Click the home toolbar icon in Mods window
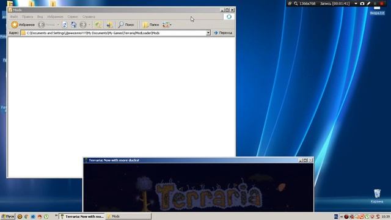Image resolution: width=391 pixels, height=220 pixels. [x=73, y=24]
